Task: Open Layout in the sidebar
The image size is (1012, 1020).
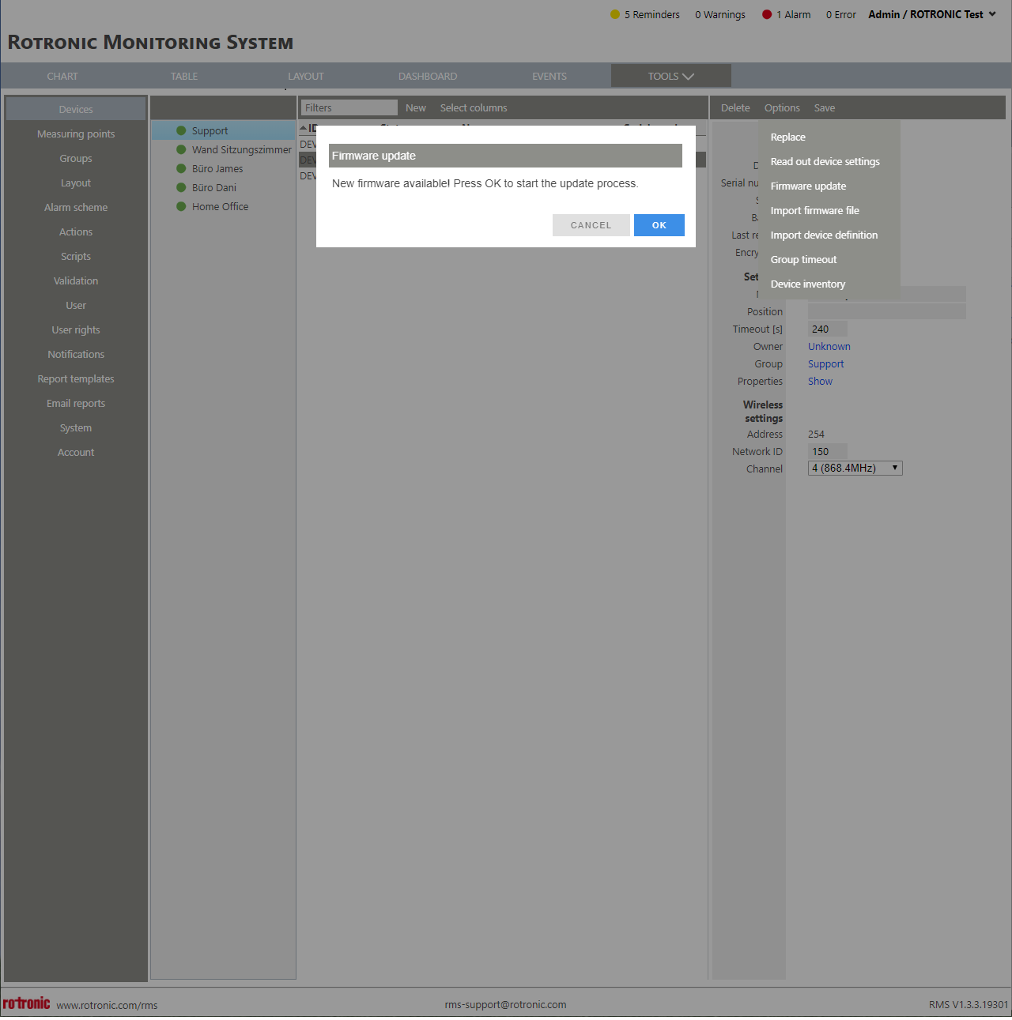Action: [x=76, y=183]
